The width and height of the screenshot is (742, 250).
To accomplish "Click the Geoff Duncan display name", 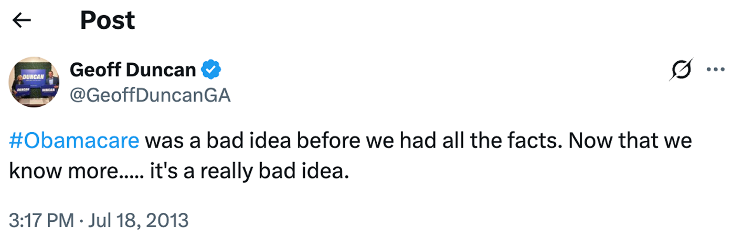I will tap(133, 70).
